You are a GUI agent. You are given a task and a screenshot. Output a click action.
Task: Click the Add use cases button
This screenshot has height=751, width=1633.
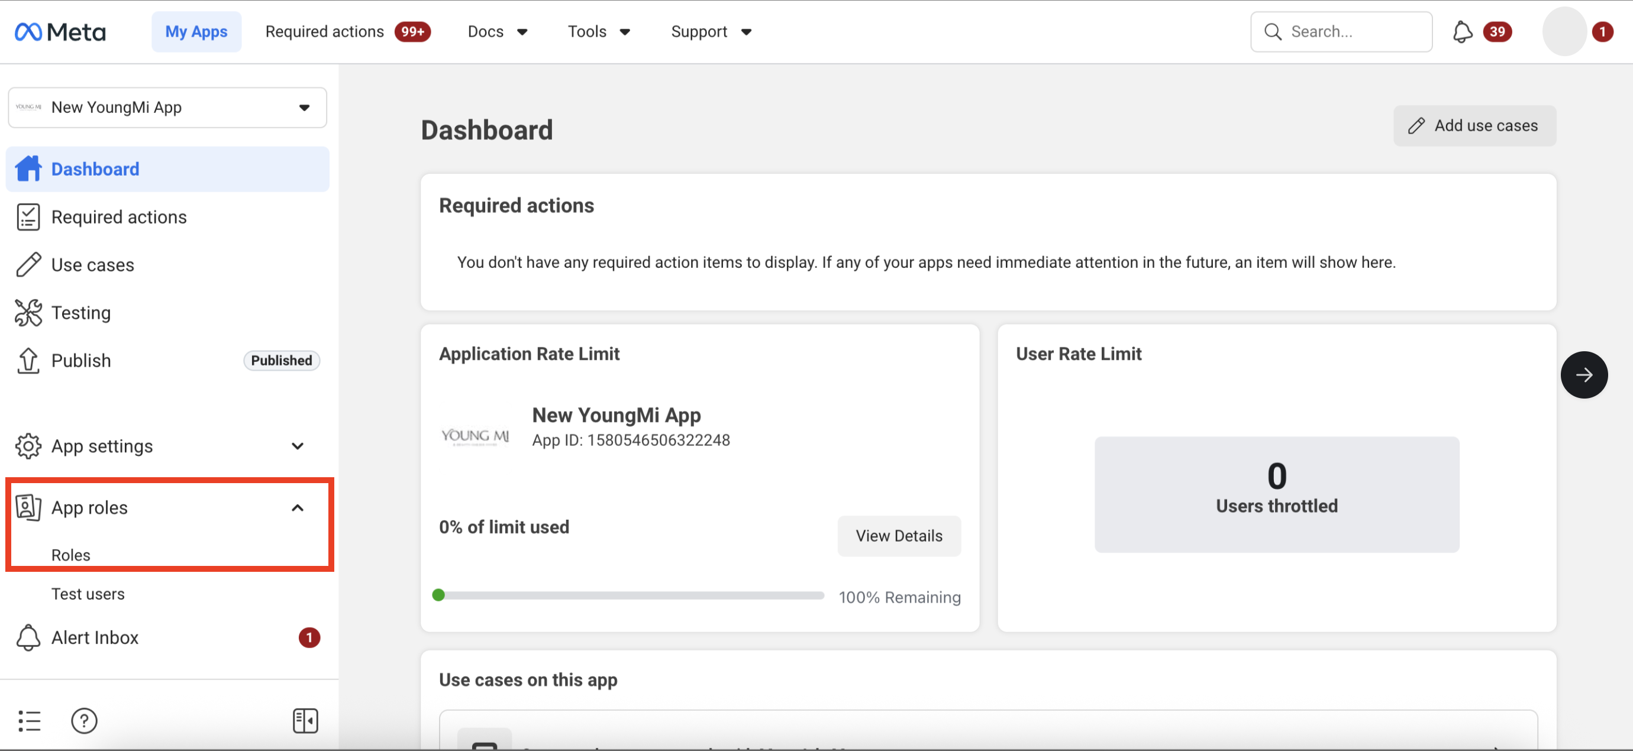[x=1474, y=125]
